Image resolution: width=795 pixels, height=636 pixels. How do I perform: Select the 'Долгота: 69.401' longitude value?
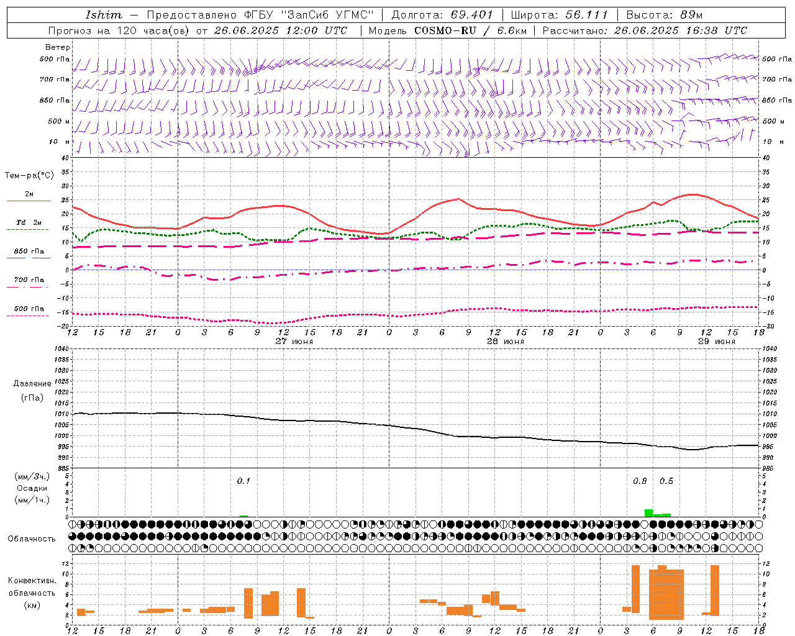click(x=442, y=15)
